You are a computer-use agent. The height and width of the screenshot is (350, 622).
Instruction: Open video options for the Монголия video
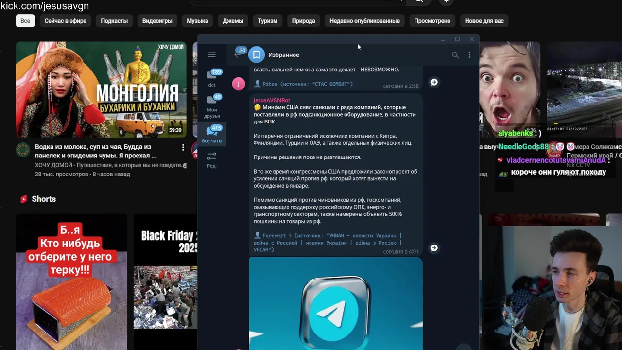pyautogui.click(x=183, y=147)
